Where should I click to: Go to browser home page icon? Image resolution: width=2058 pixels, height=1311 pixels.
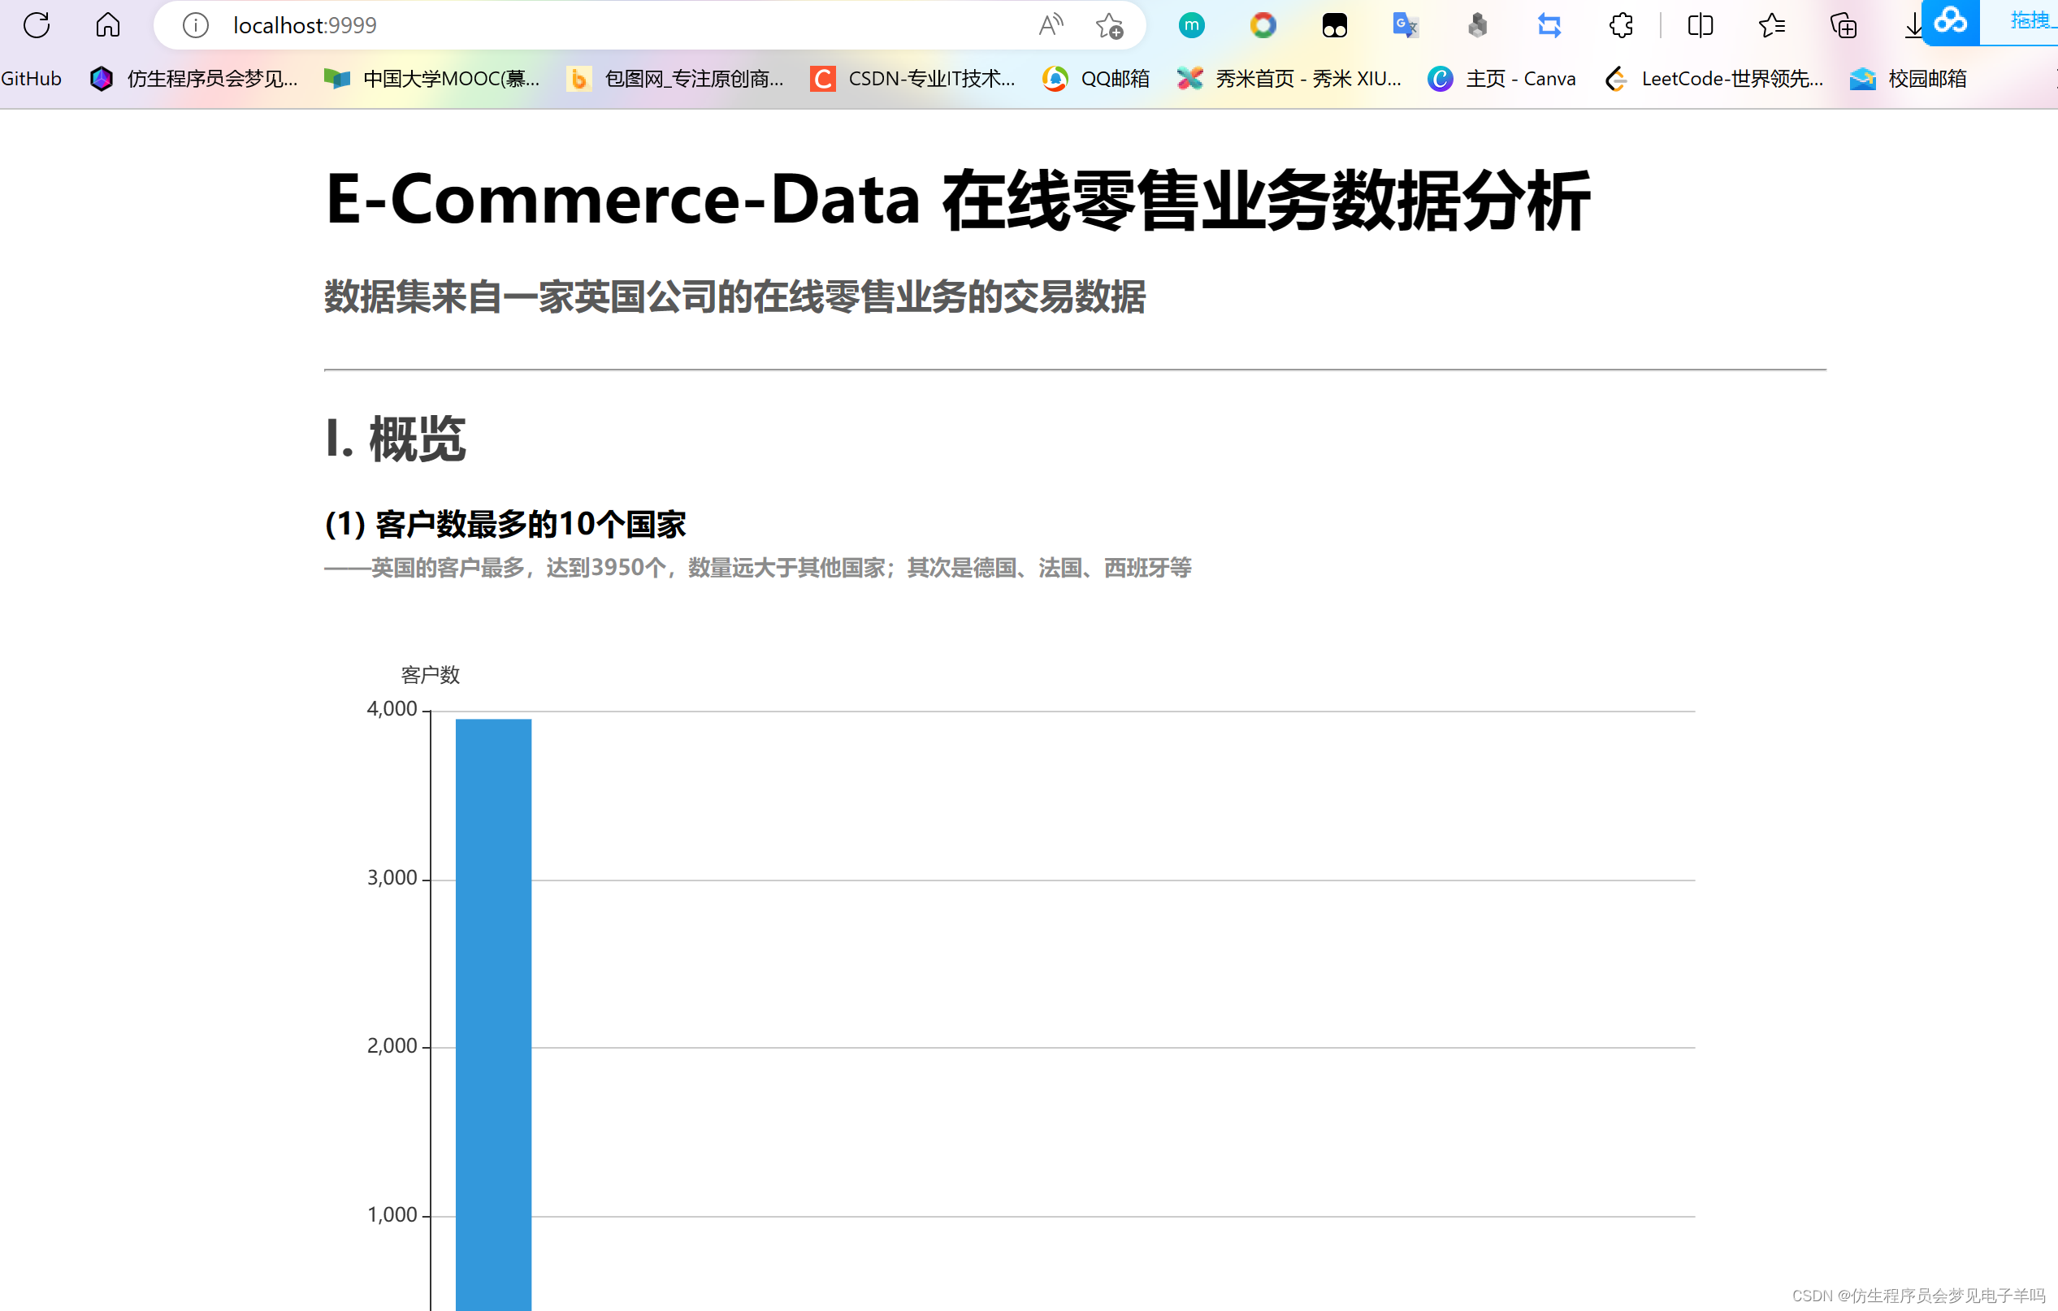(108, 26)
